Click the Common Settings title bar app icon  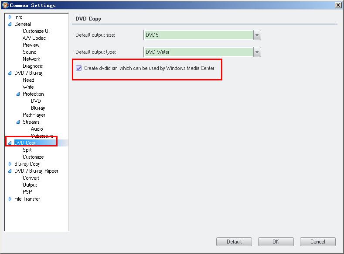[5, 5]
